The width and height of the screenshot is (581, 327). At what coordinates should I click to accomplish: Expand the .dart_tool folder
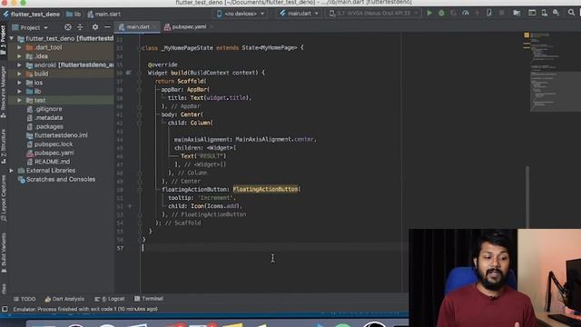(19, 47)
